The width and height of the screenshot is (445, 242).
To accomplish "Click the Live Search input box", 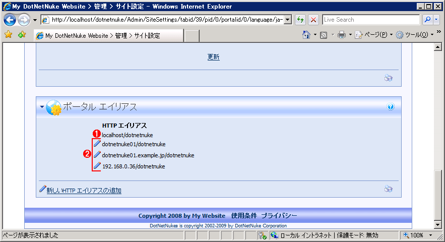I will coord(370,20).
